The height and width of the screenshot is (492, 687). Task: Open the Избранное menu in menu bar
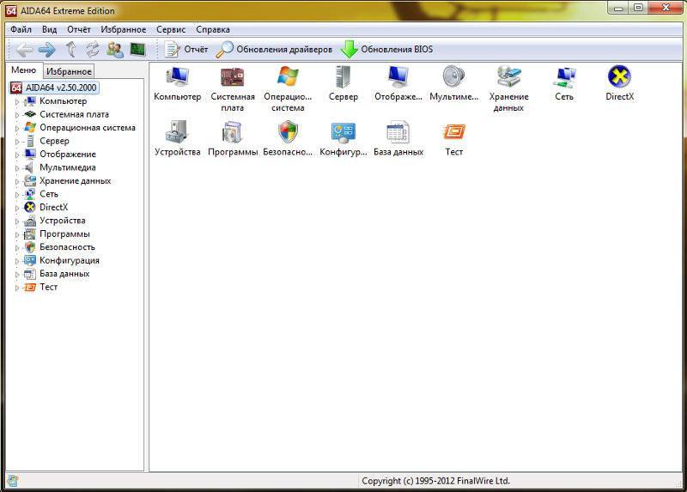(x=123, y=29)
